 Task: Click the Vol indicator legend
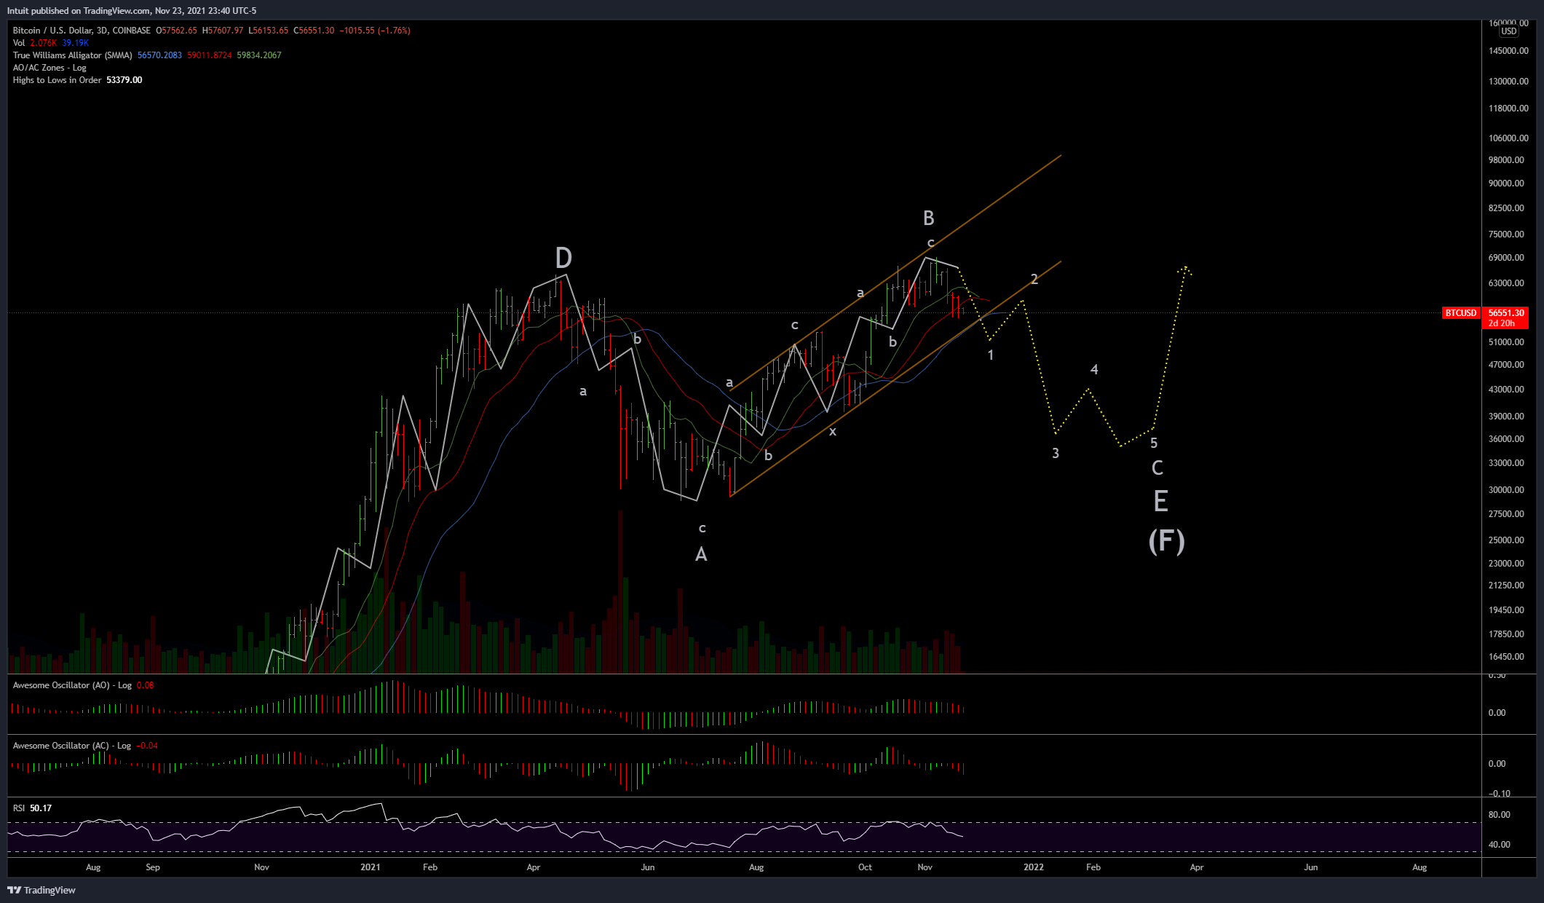[x=19, y=43]
